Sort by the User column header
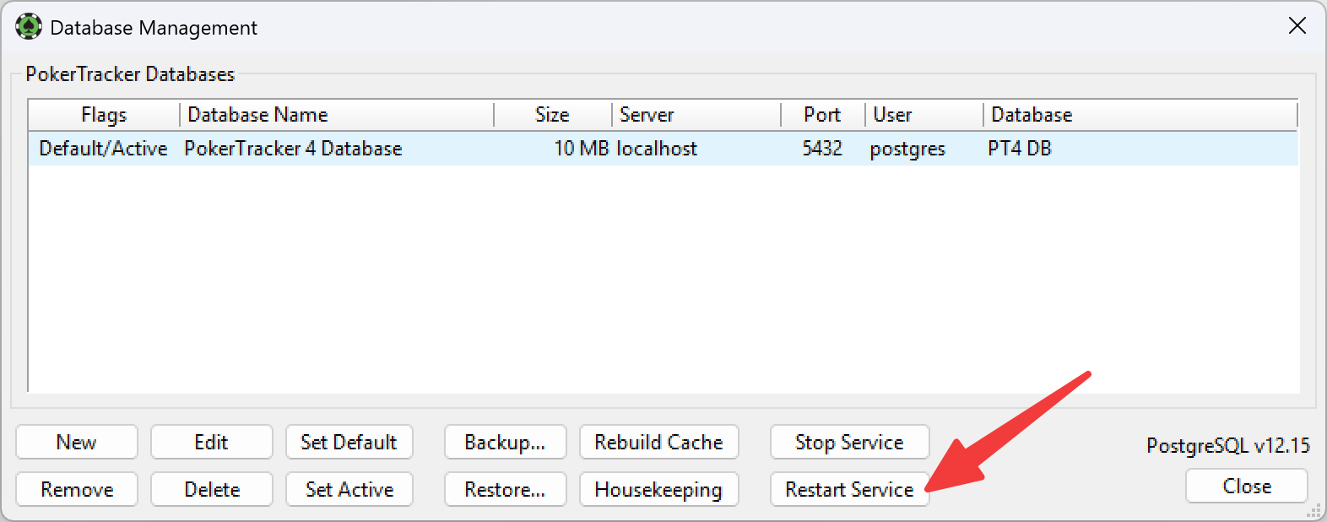Image resolution: width=1327 pixels, height=522 pixels. point(924,115)
